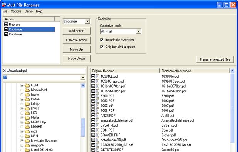Click the file icon next to Bv9ARM.pdf
Viewport: 238px width, 152px height.
pos(97,125)
